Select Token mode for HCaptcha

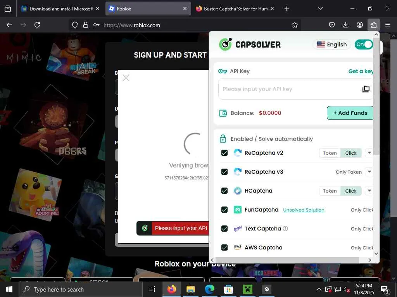(330, 191)
